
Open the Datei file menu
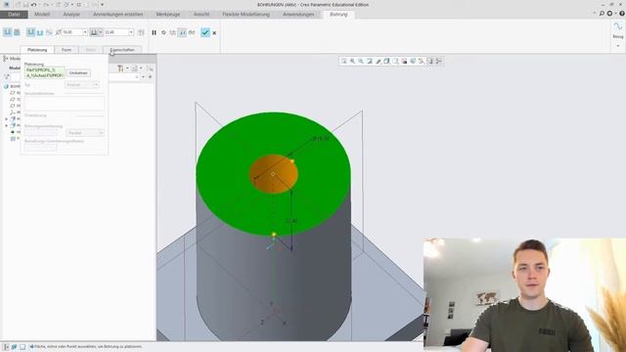coord(14,15)
